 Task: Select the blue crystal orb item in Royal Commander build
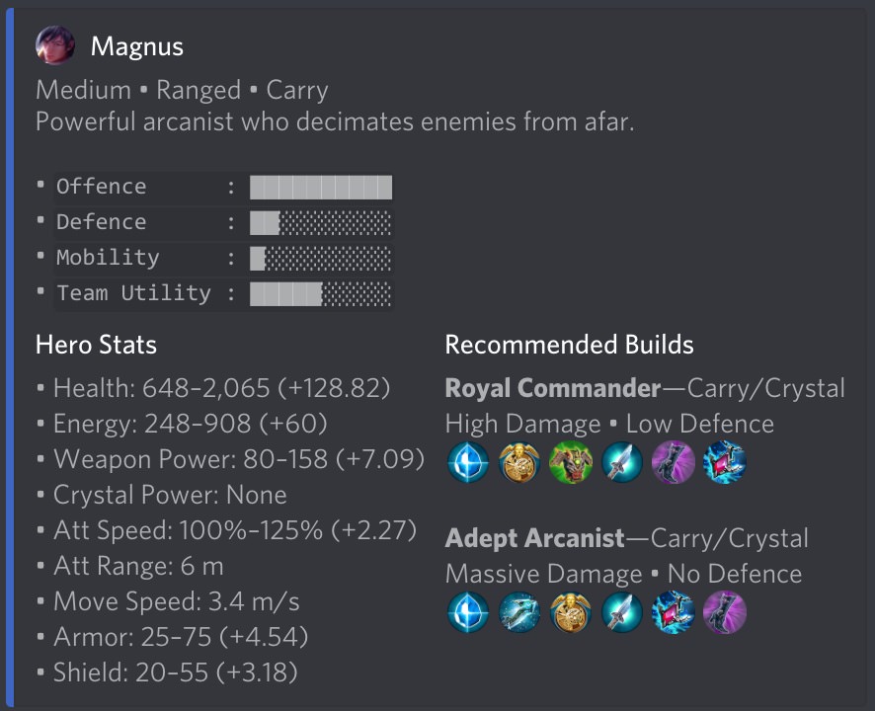coord(467,461)
